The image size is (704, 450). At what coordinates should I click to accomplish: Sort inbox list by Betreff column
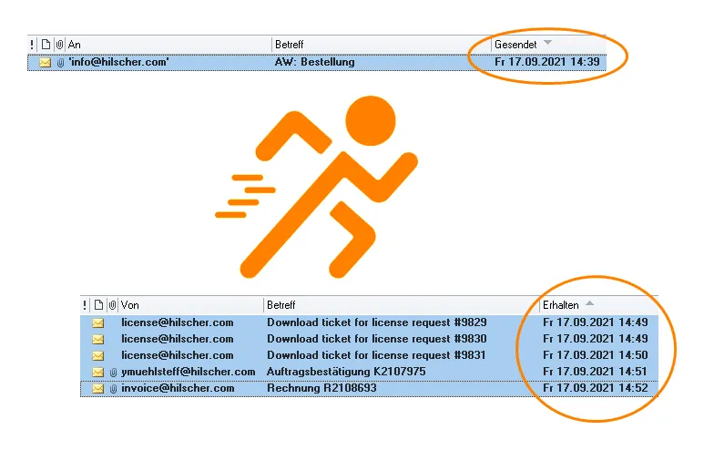tap(281, 305)
